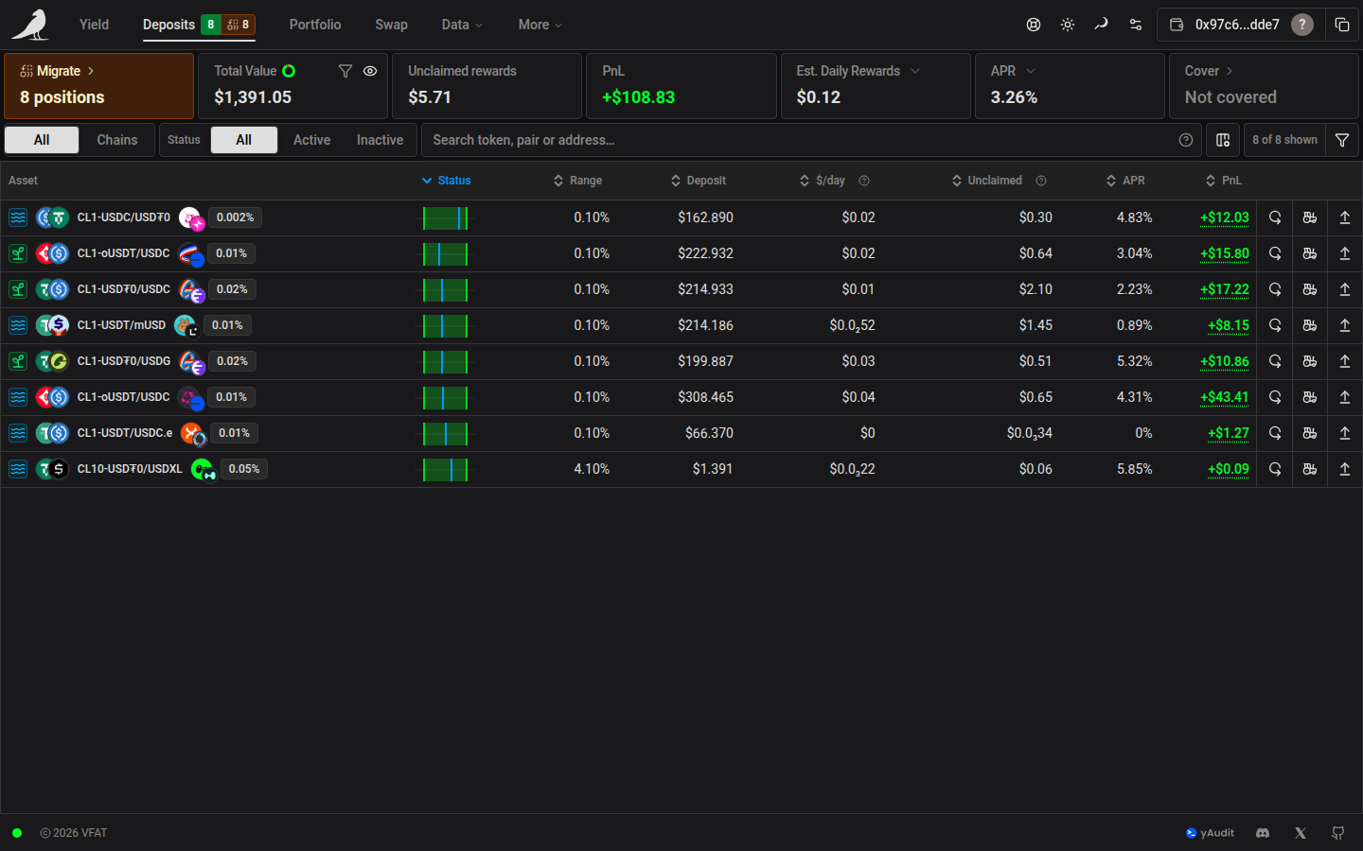This screenshot has height=851, width=1363.
Task: Open the APR card dropdown chevron
Action: 1031,71
